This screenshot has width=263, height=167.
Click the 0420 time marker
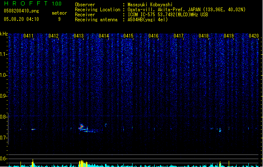254,36
